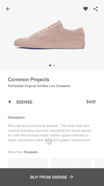This screenshot has height=186, width=104.
Task: Switch to the second image page dot
Action: point(54,65)
